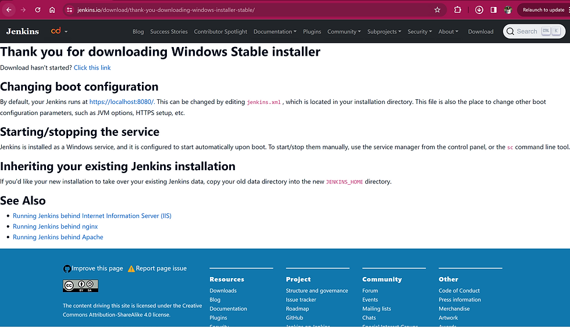
Task: Open Mailing lists footer link
Action: pyautogui.click(x=377, y=308)
